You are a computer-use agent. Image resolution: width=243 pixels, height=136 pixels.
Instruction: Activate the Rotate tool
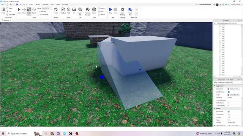tap(34, 11)
